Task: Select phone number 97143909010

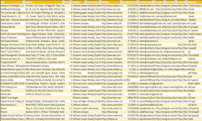Action: pos(131,23)
